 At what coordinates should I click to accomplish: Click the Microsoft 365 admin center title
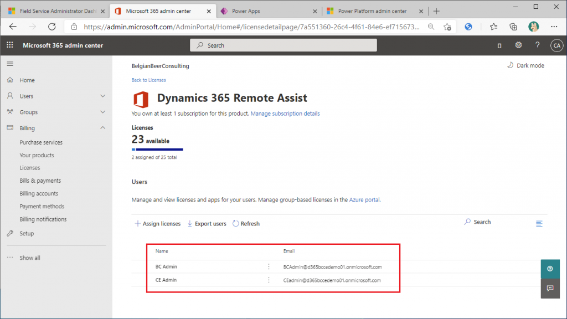[x=63, y=45]
